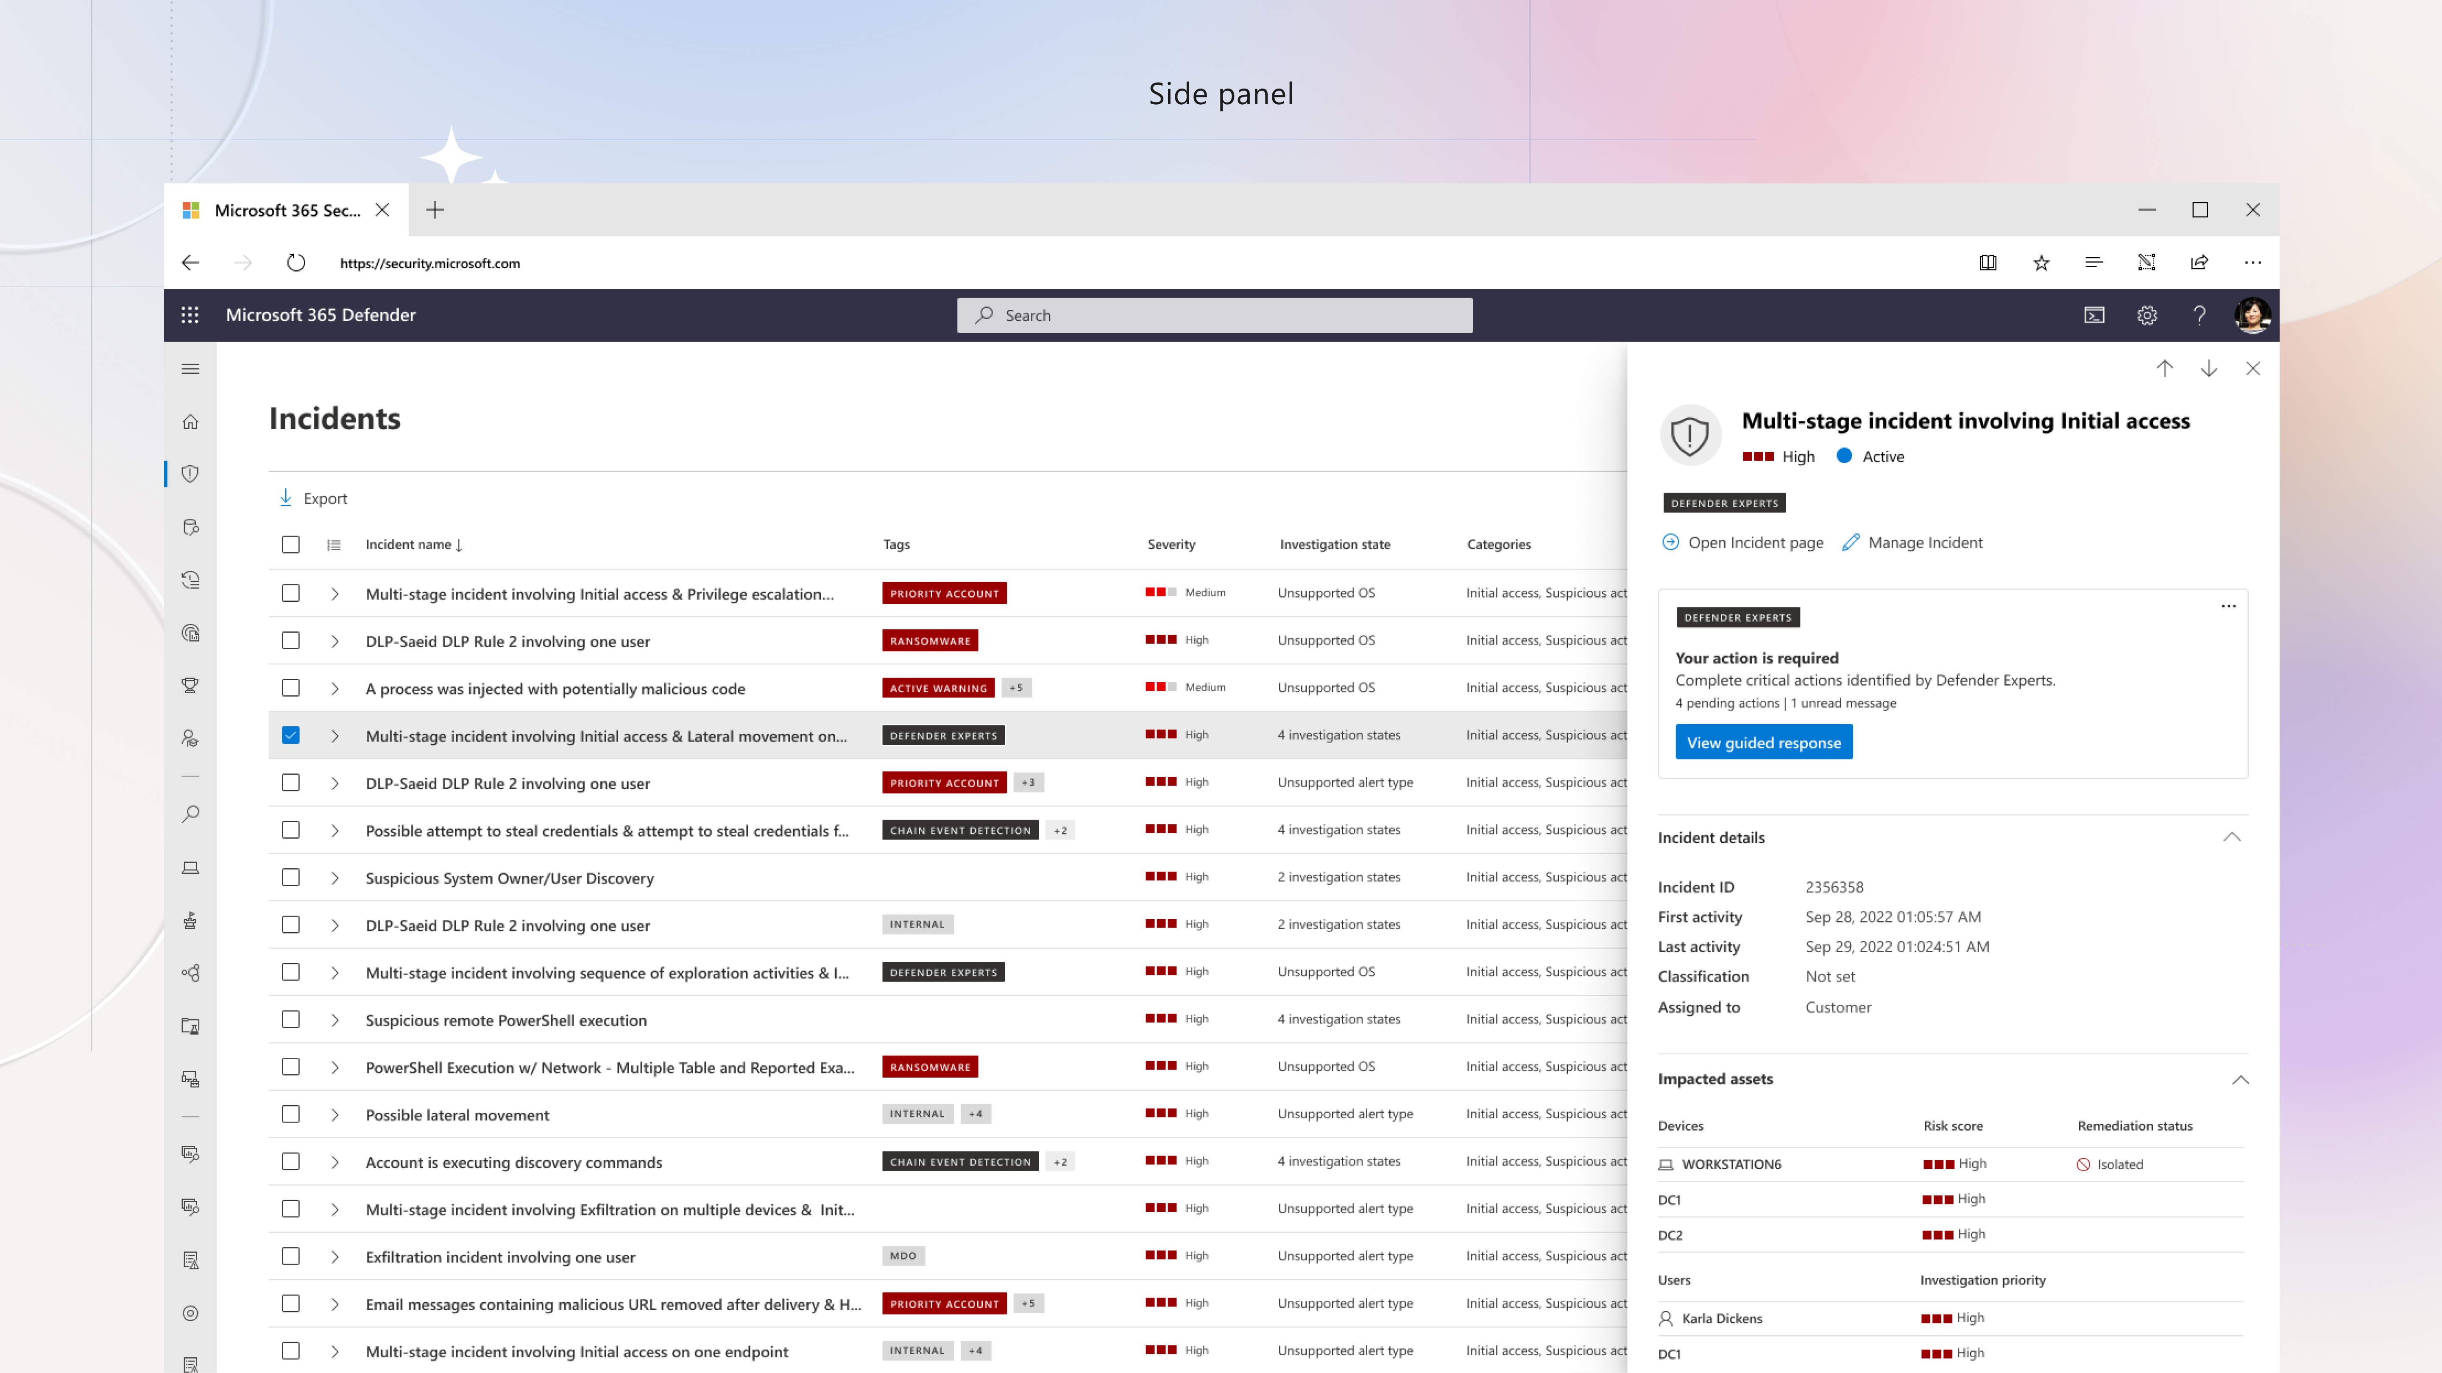Open a new browser tab
Image resolution: width=2442 pixels, height=1373 pixels.
pos(435,210)
